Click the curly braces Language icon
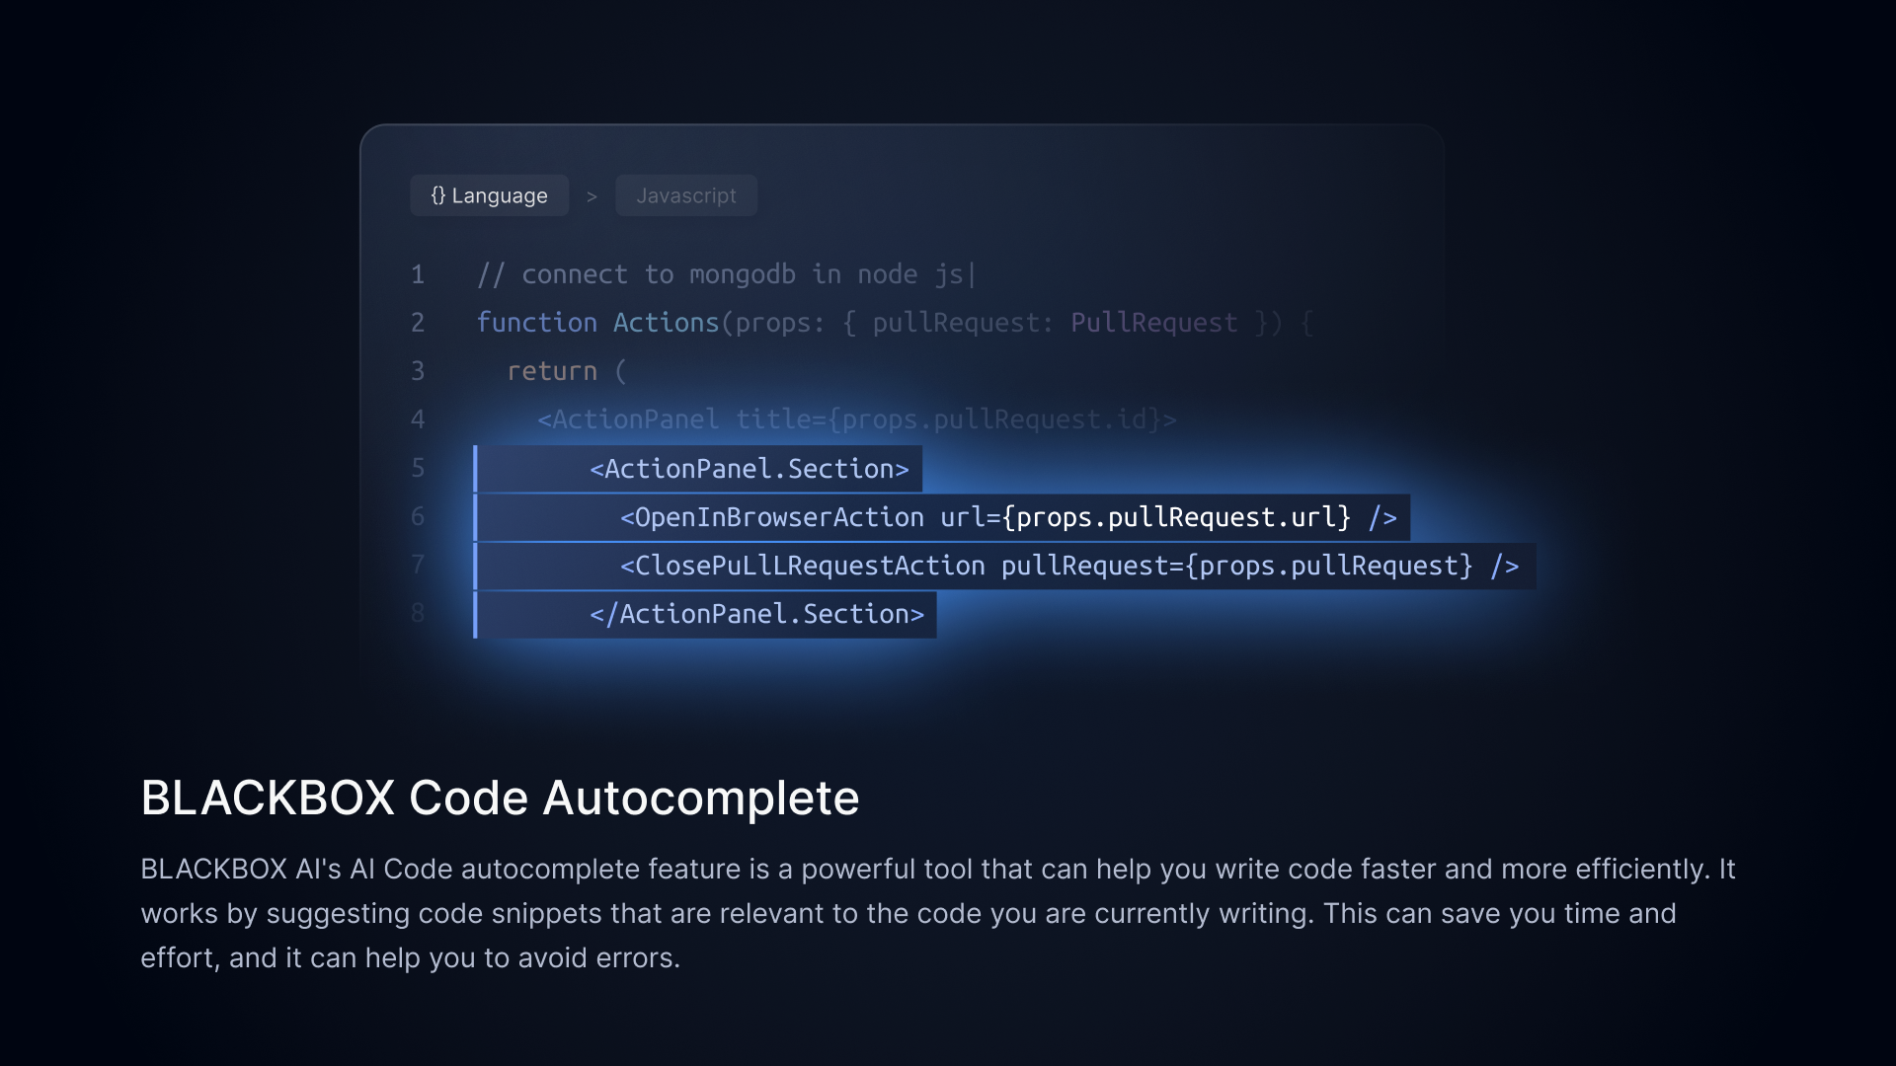 pos(437,195)
